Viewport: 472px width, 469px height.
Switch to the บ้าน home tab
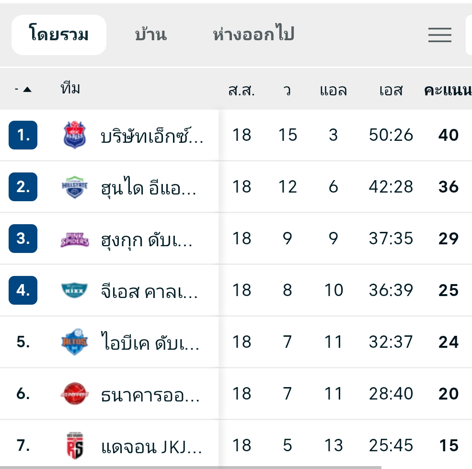click(150, 35)
